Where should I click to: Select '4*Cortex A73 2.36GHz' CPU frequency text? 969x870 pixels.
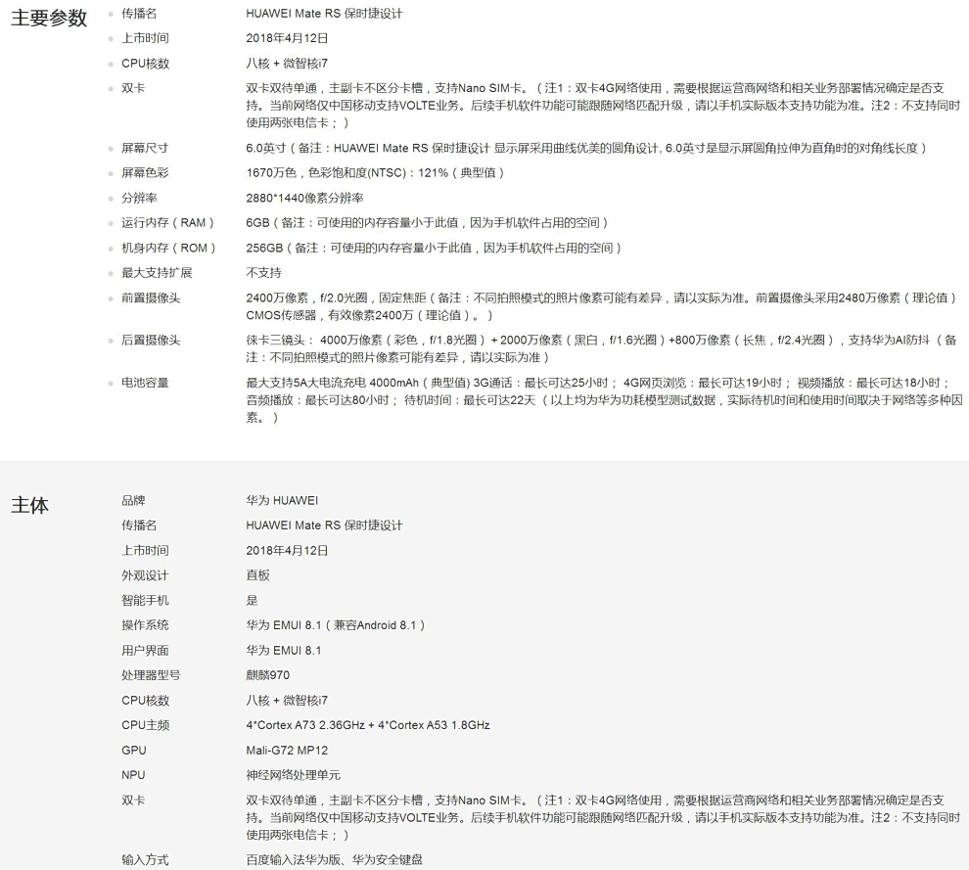coord(305,725)
